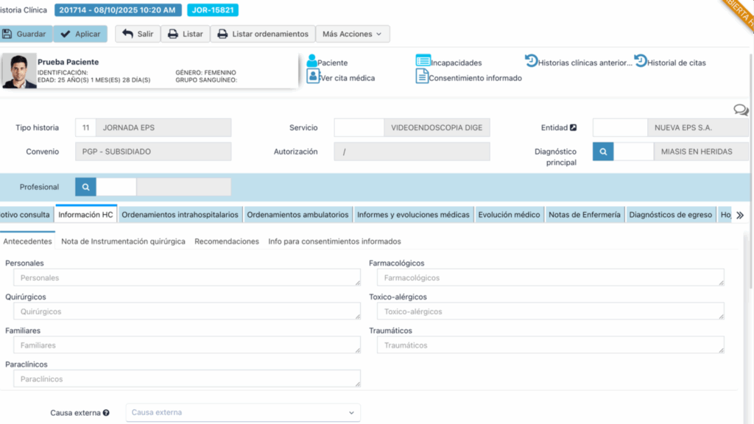754x424 pixels.
Task: Search for a Profesional with magnifier button
Action: click(x=86, y=187)
